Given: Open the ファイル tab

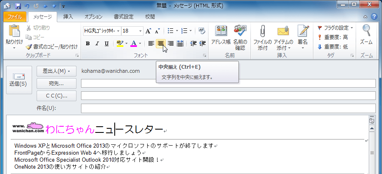Looking at the screenshot, I should 15,17.
